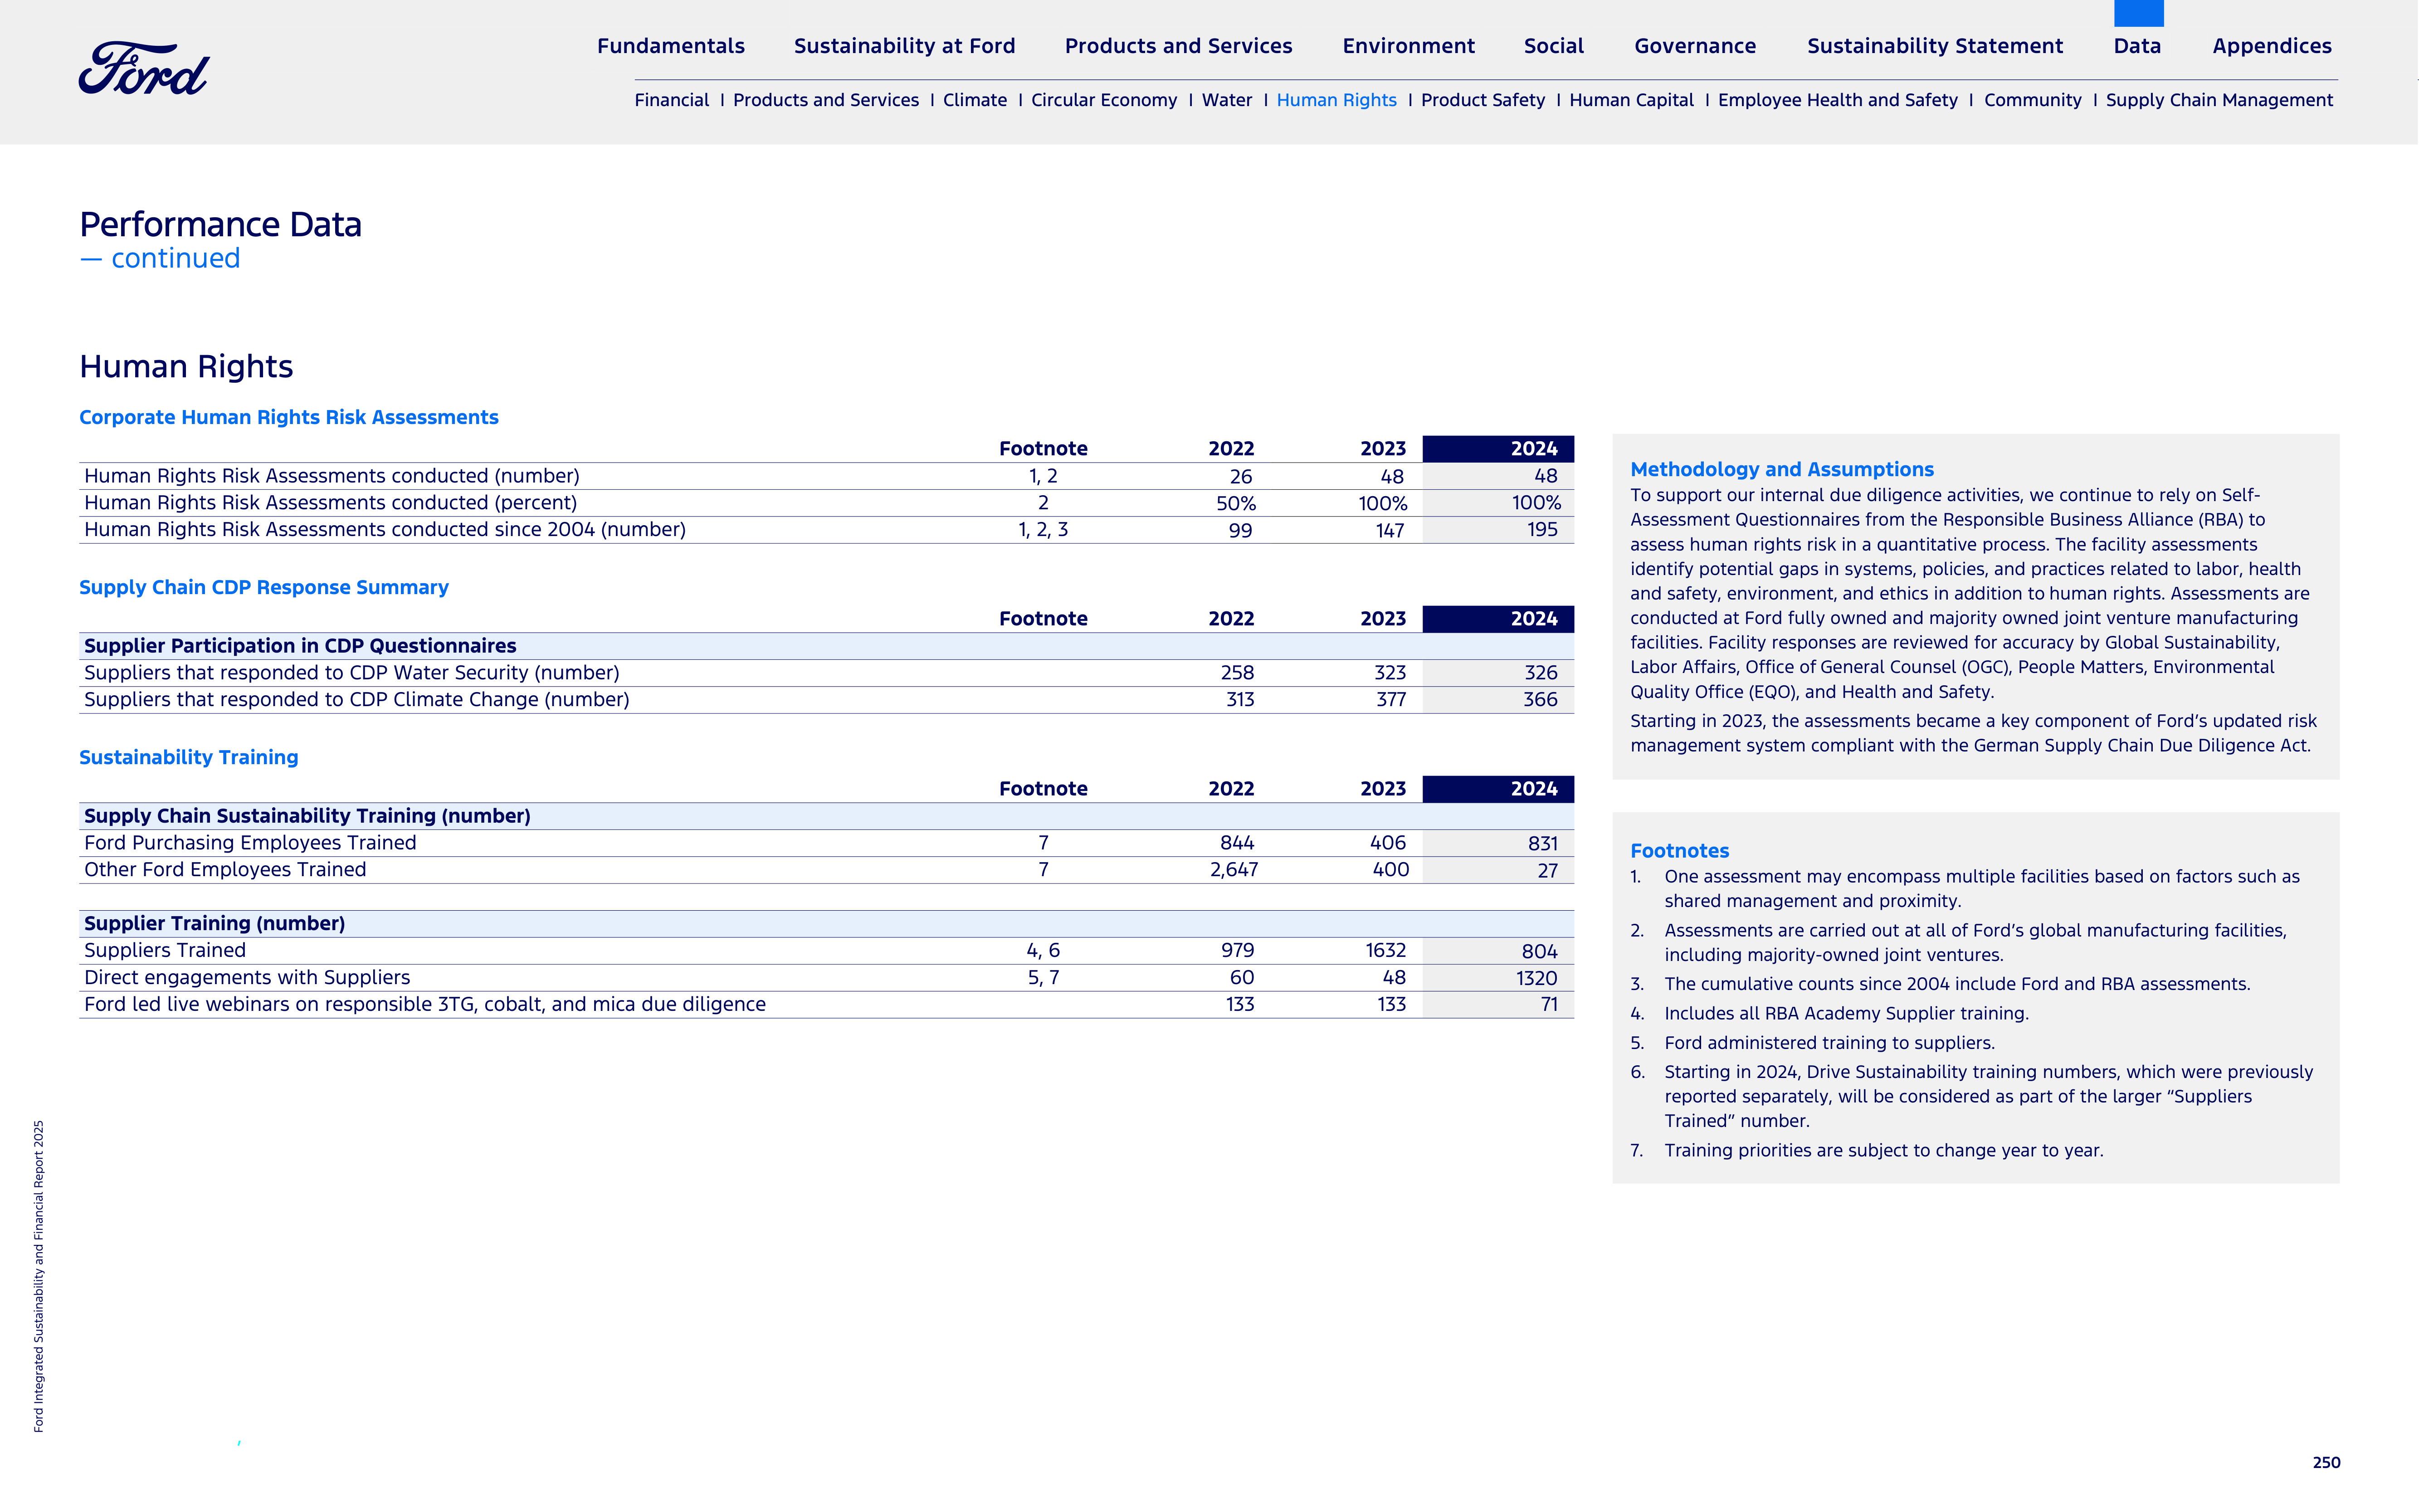Select Corporate Human Rights Risk Assessments heading
The image size is (2419, 1512).
[288, 418]
